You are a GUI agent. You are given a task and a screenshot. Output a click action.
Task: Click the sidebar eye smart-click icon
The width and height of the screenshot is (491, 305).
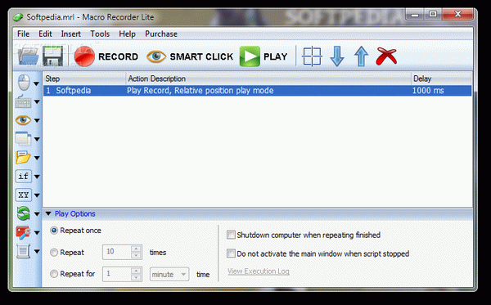[x=23, y=120]
